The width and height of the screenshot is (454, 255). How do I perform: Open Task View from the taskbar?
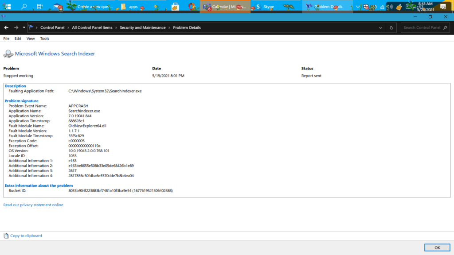coord(39,7)
